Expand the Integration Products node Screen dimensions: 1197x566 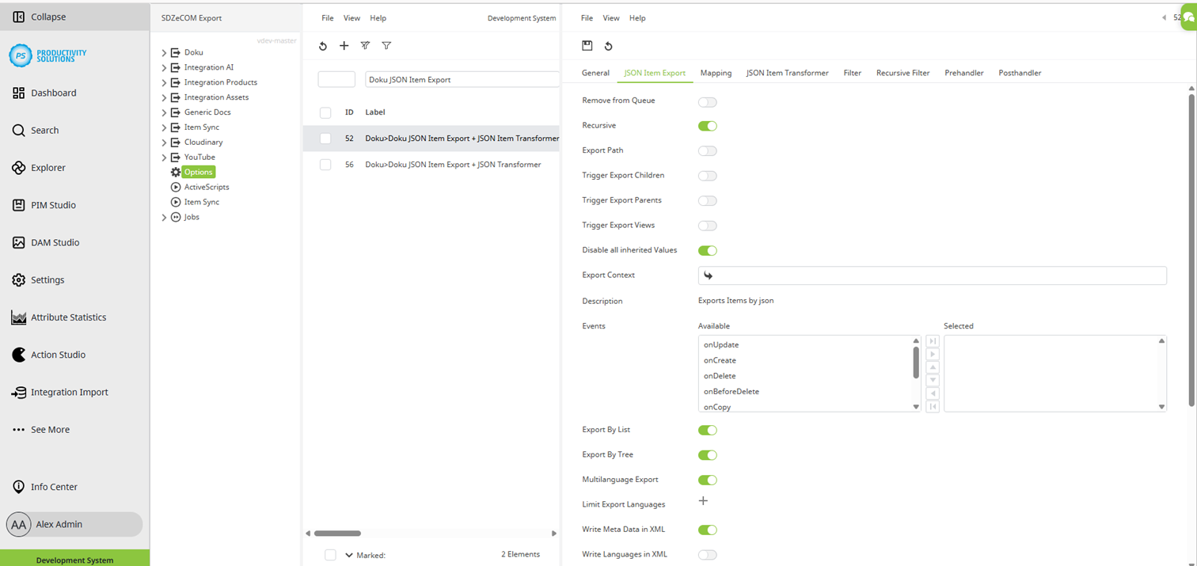[x=164, y=83]
